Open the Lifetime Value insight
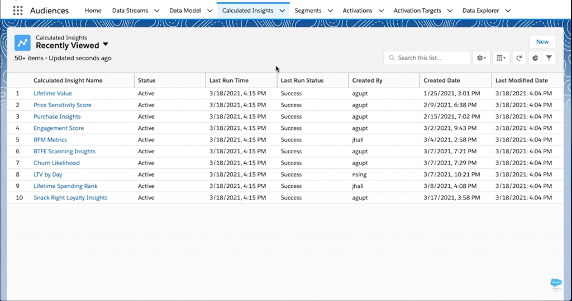The width and height of the screenshot is (572, 301). click(53, 93)
